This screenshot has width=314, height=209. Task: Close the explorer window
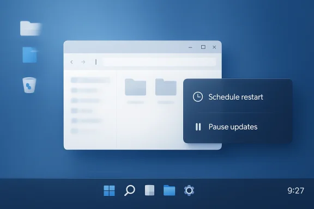(x=214, y=47)
